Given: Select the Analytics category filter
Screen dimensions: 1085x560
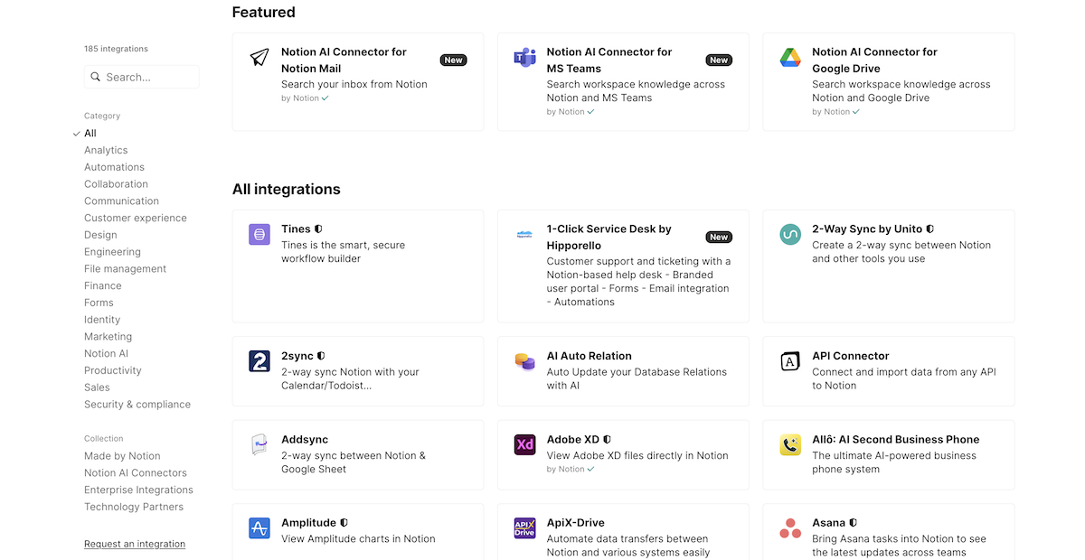Looking at the screenshot, I should [x=106, y=150].
